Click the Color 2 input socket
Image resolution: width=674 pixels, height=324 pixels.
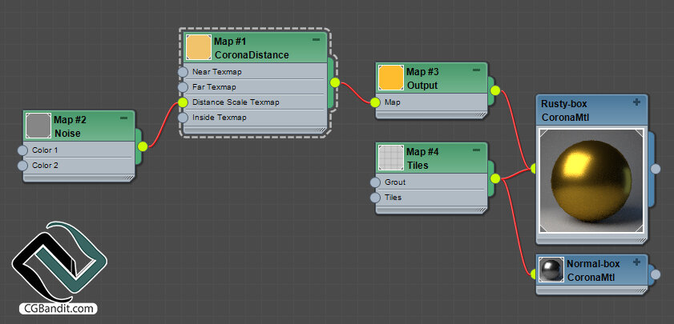tap(22, 166)
